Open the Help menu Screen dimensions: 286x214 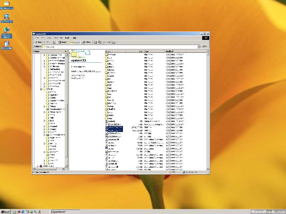pyautogui.click(x=75, y=38)
